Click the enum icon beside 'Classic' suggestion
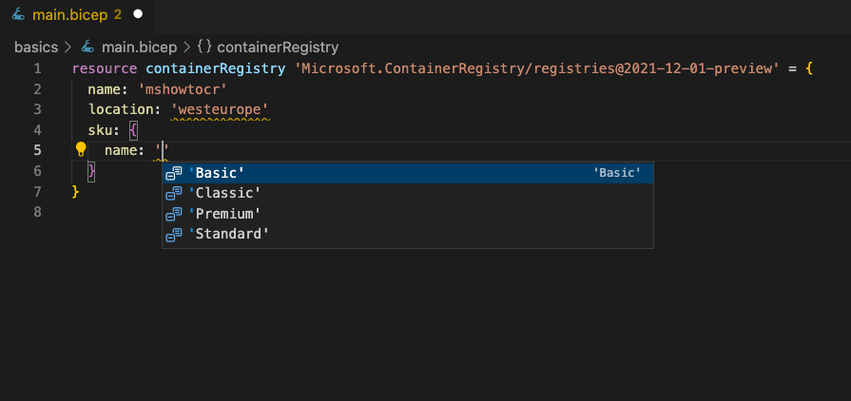This screenshot has width=851, height=401. point(174,194)
